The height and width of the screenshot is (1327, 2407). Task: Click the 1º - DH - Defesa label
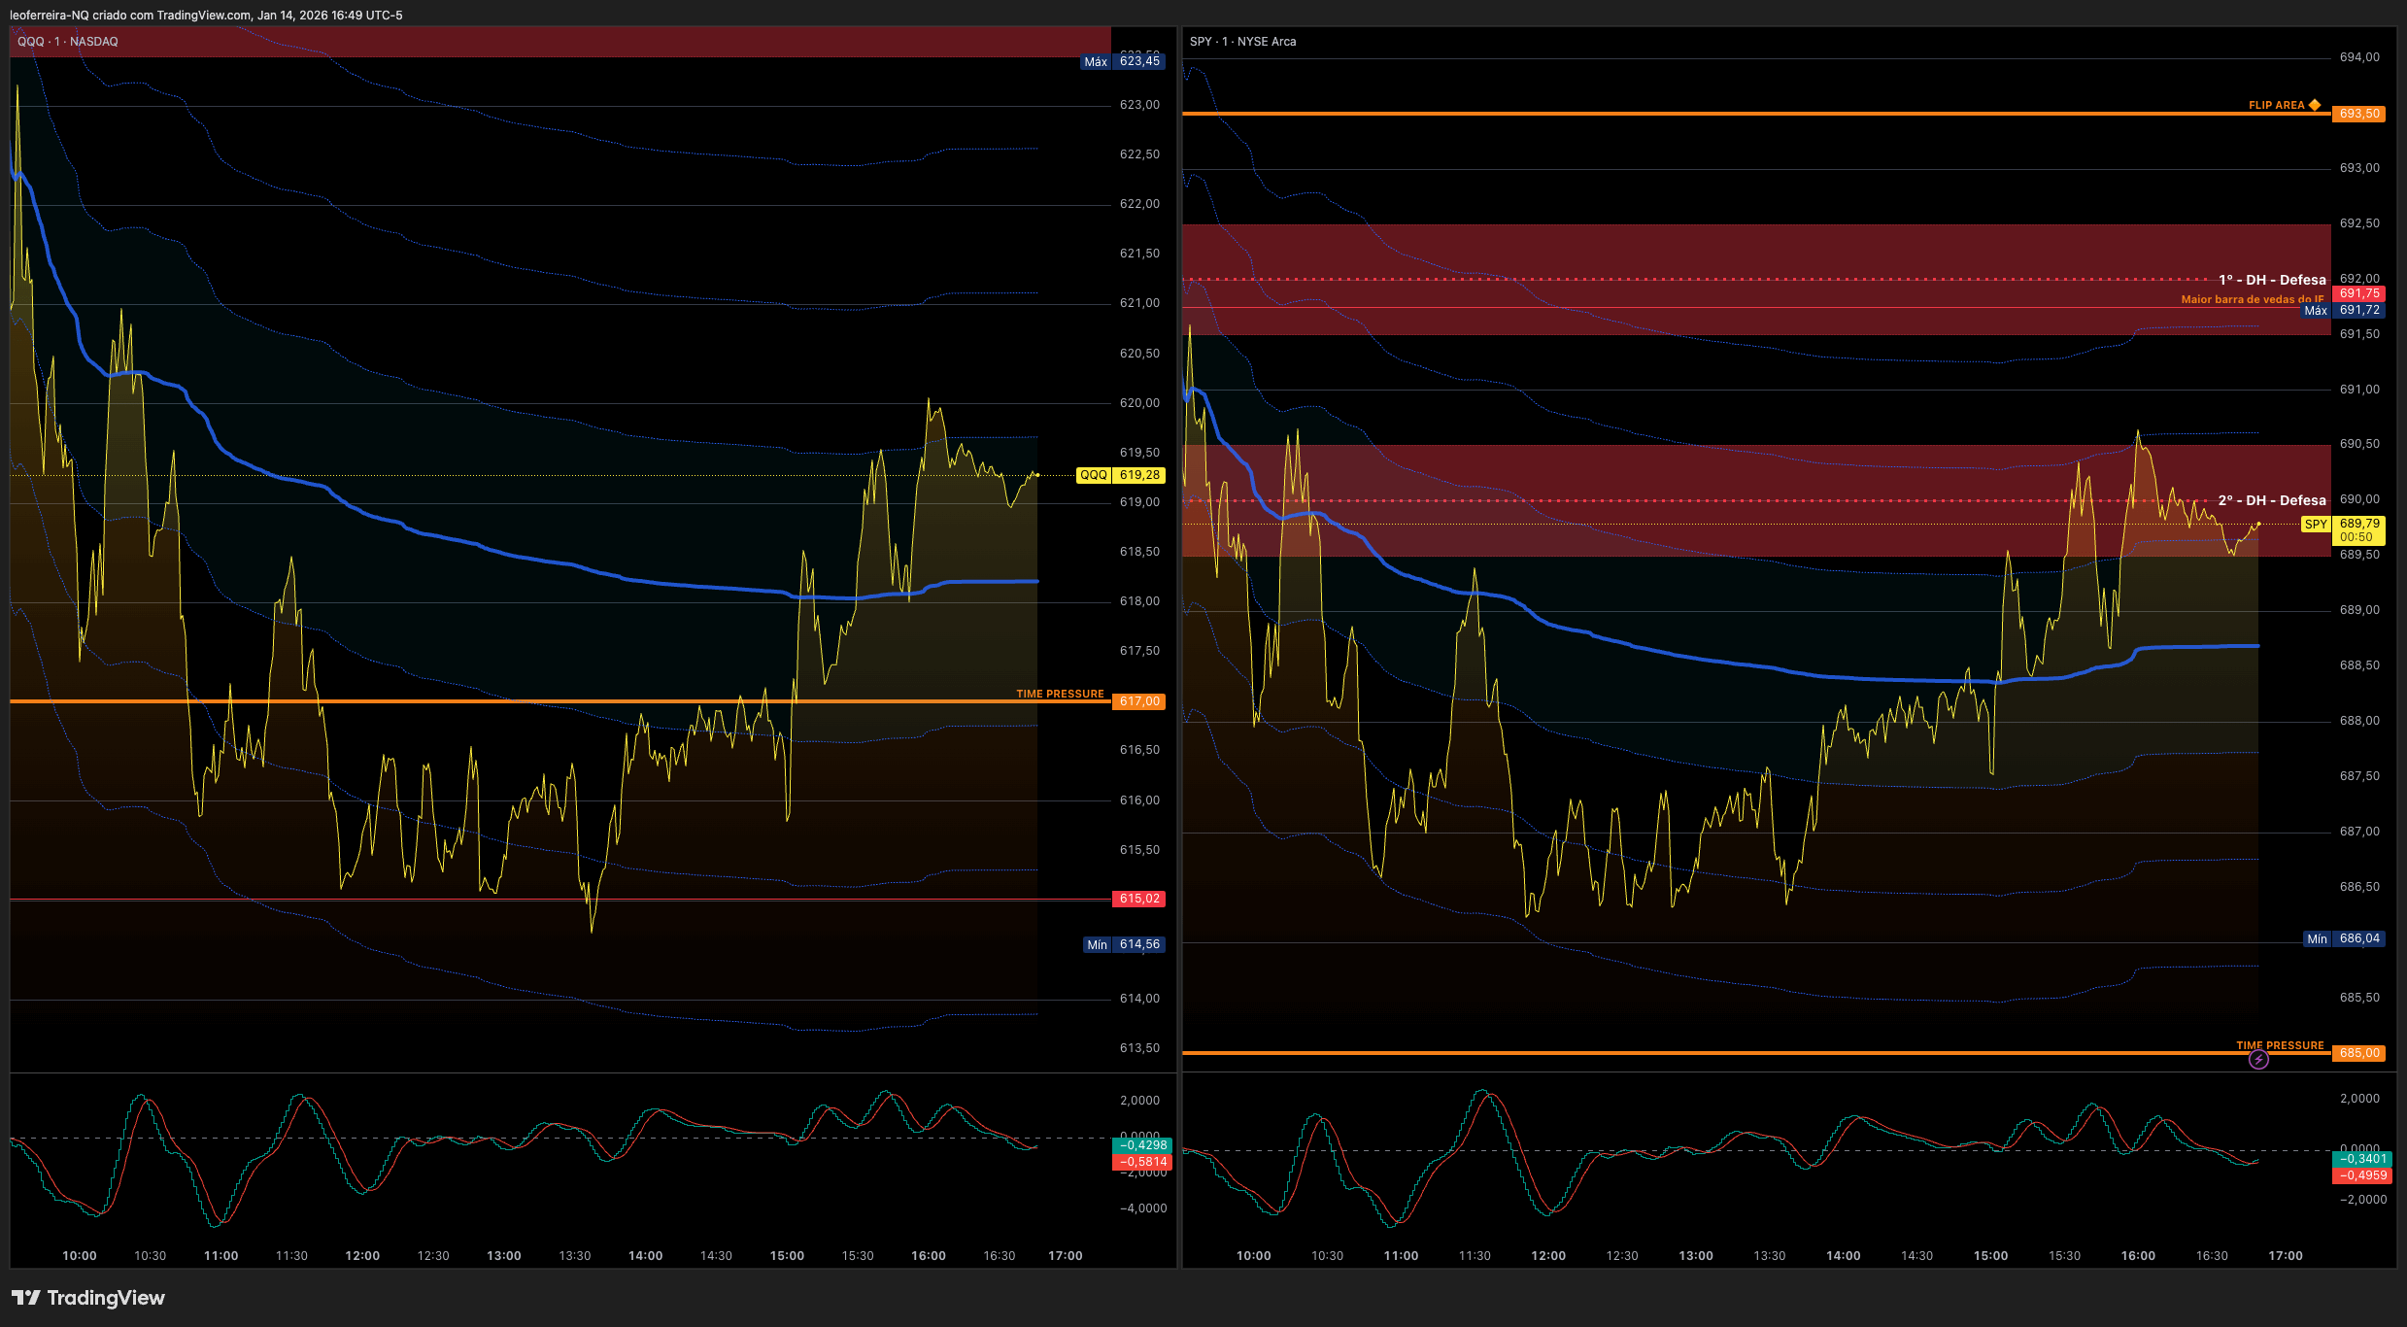click(x=2272, y=280)
